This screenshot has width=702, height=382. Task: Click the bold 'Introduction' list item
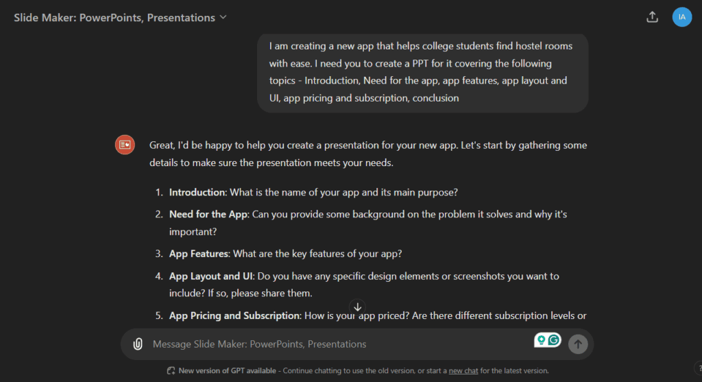[197, 192]
